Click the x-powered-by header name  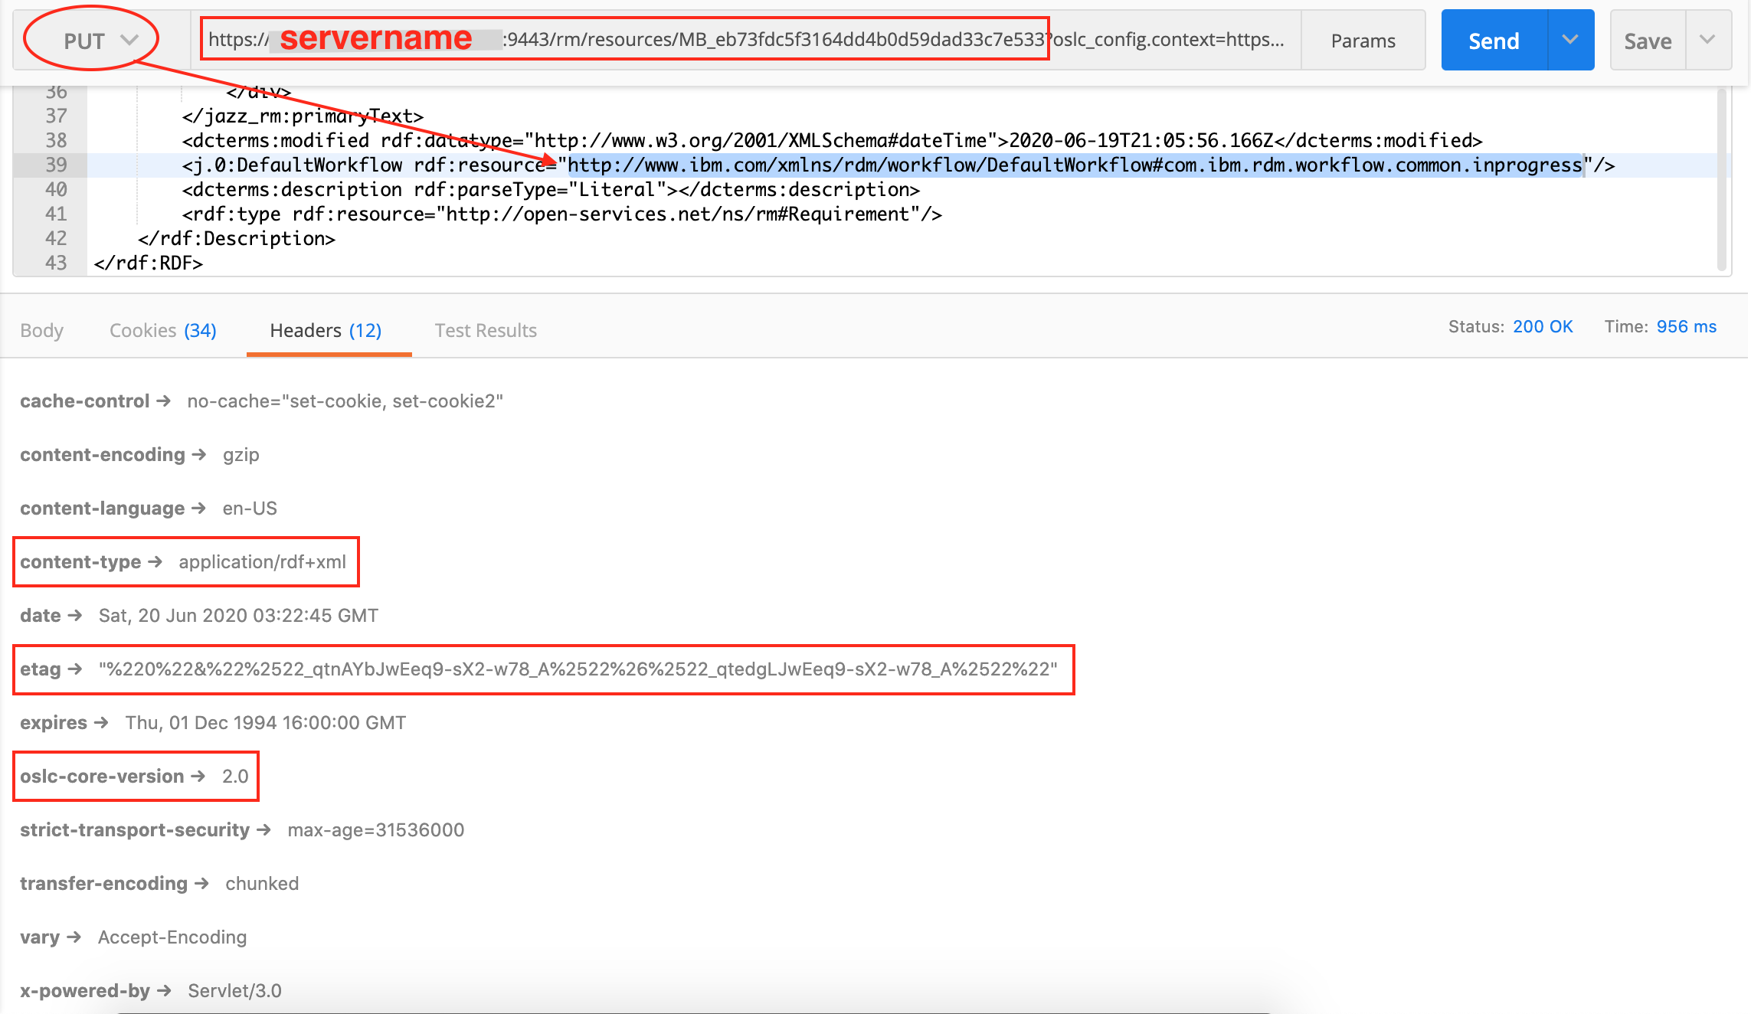click(85, 991)
